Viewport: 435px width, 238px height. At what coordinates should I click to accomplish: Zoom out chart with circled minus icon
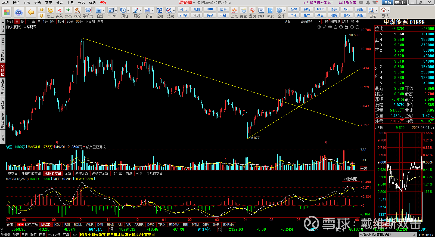click(357, 27)
